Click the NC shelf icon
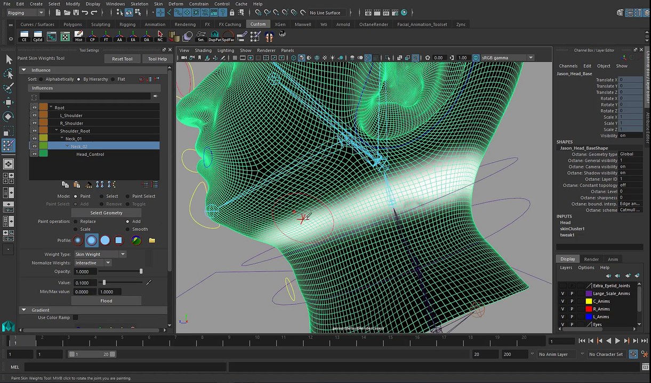651x383 pixels. pos(160,36)
